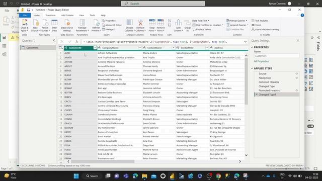This screenshot has width=322, height=181.
Task: Switch to the Help tab
Action: (103, 16)
